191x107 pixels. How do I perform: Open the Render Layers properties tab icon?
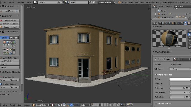tap(163, 23)
